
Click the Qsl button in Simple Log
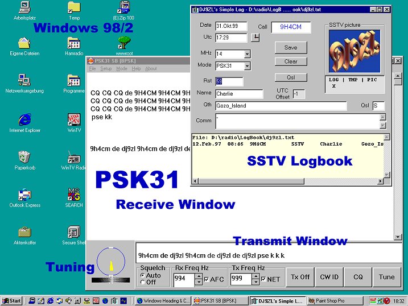291,77
